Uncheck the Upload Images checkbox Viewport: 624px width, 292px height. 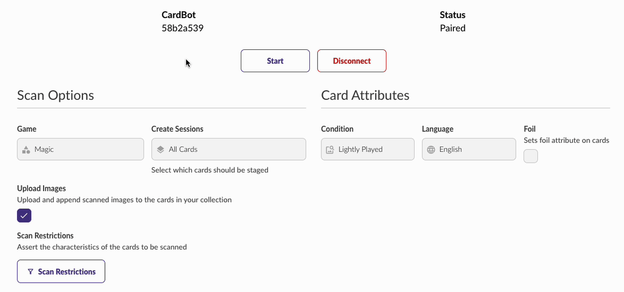[x=24, y=216]
